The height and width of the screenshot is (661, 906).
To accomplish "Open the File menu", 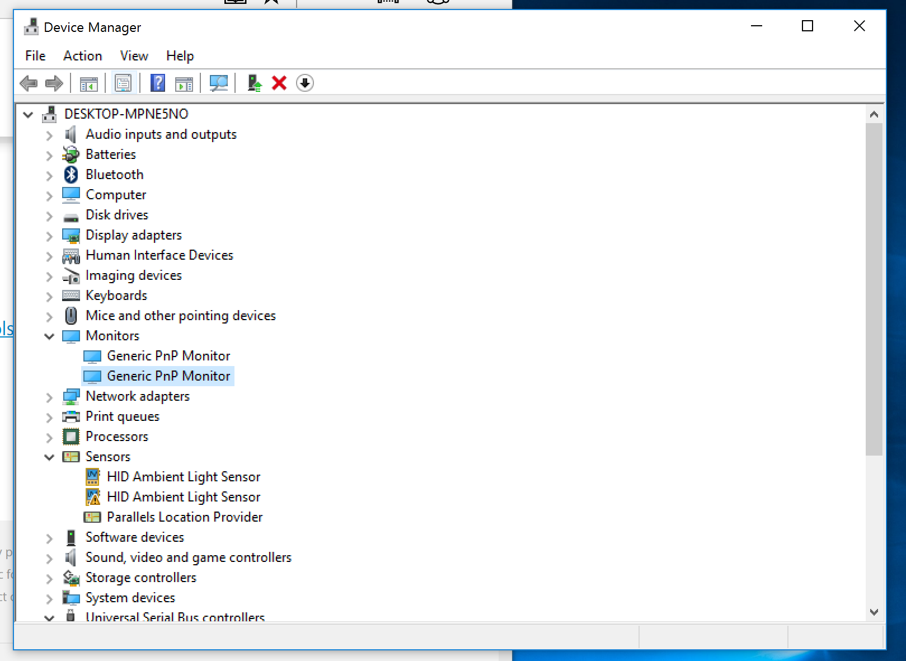I will [x=35, y=56].
